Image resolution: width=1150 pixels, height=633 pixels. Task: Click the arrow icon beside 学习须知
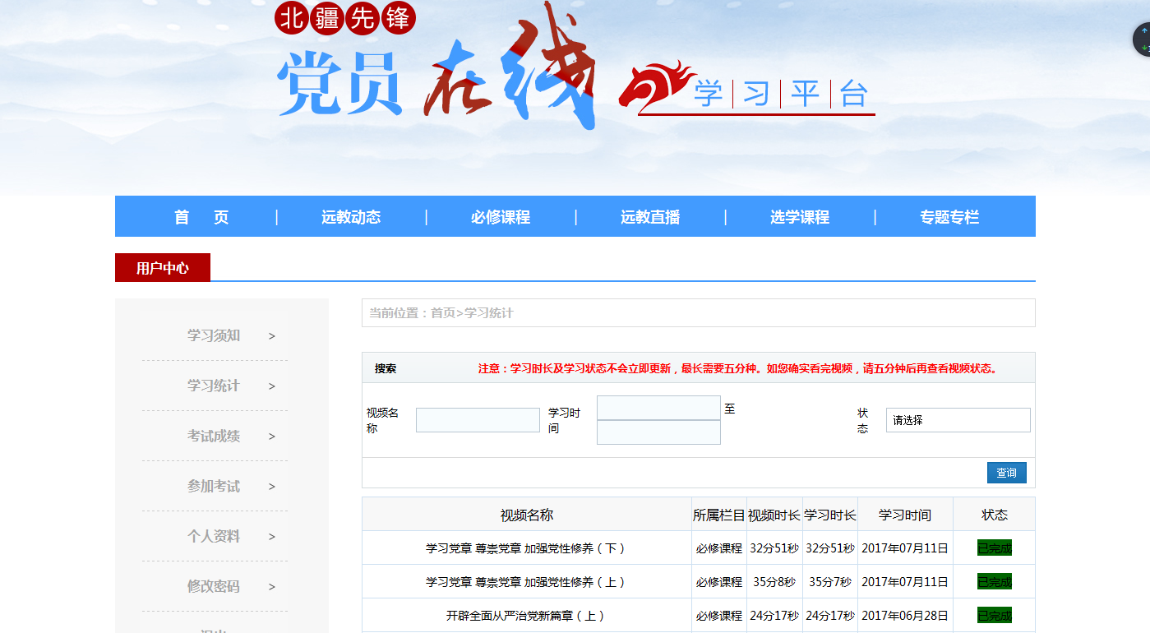(x=272, y=336)
